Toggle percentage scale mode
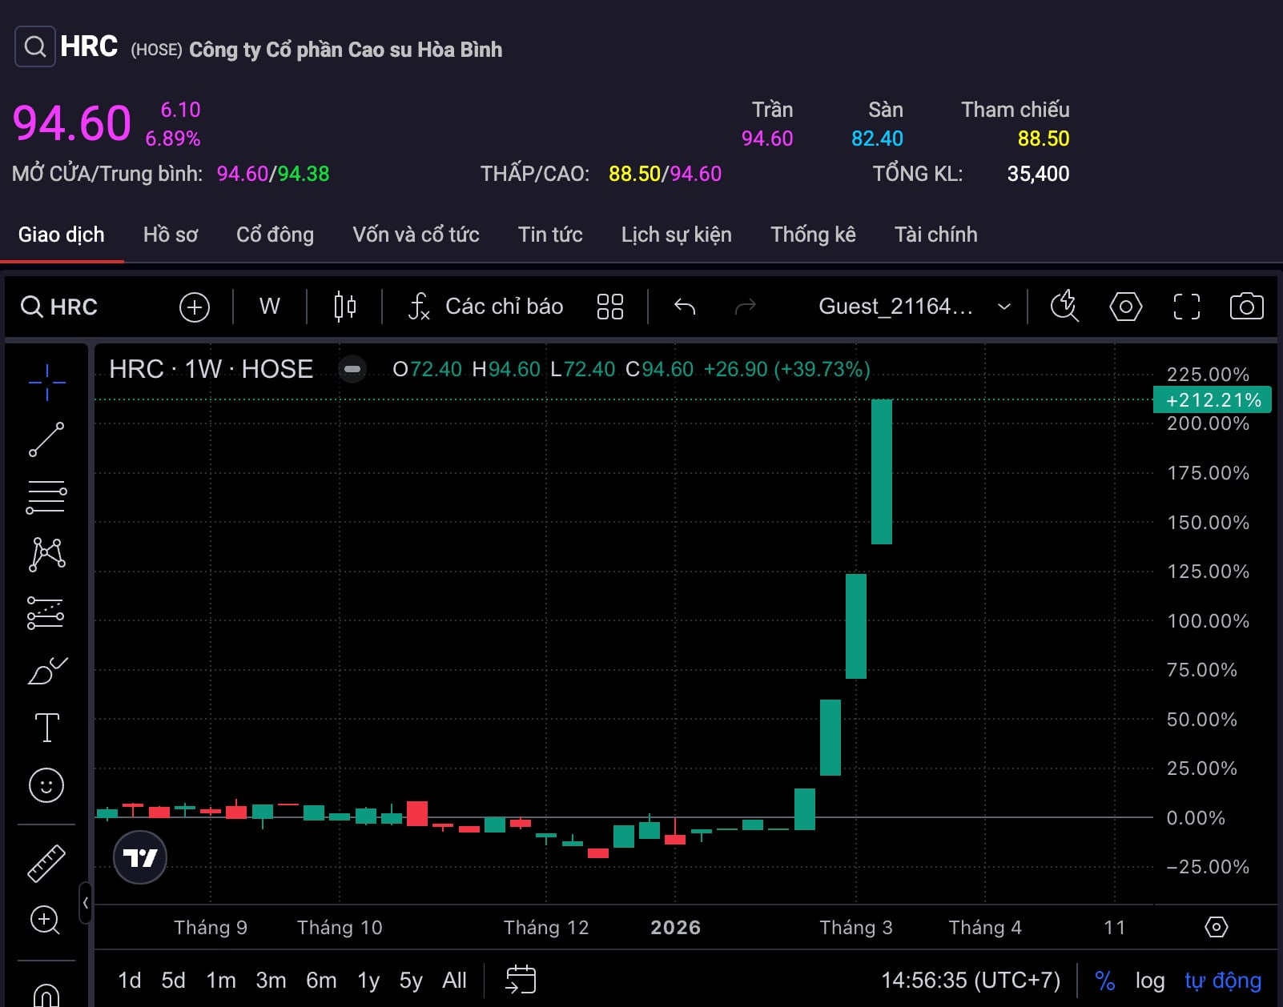The width and height of the screenshot is (1283, 1007). (x=1104, y=981)
